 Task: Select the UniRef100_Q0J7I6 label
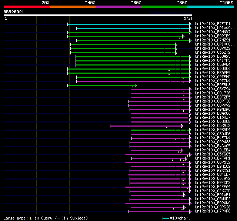[213, 93]
